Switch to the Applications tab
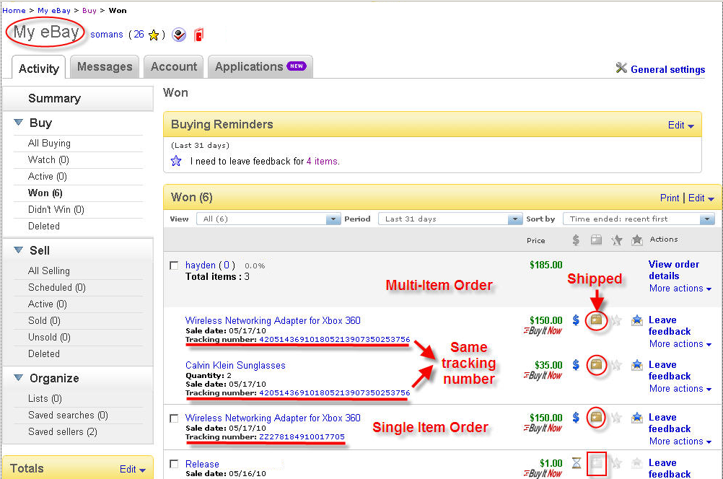 click(x=260, y=67)
